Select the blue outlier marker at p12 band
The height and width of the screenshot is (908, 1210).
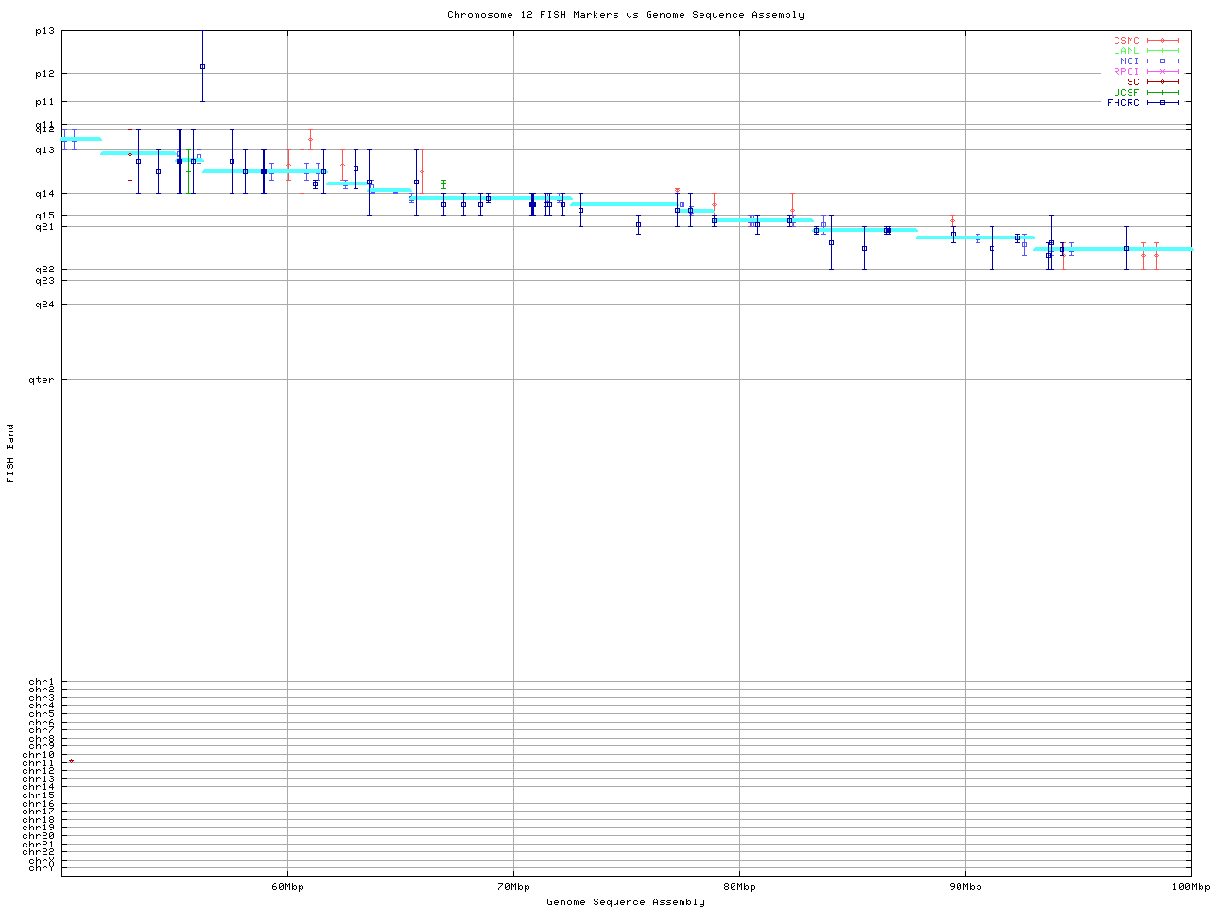click(x=202, y=66)
